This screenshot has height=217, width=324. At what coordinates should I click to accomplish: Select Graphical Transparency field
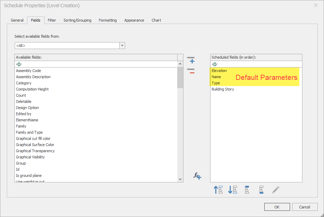coord(96,151)
